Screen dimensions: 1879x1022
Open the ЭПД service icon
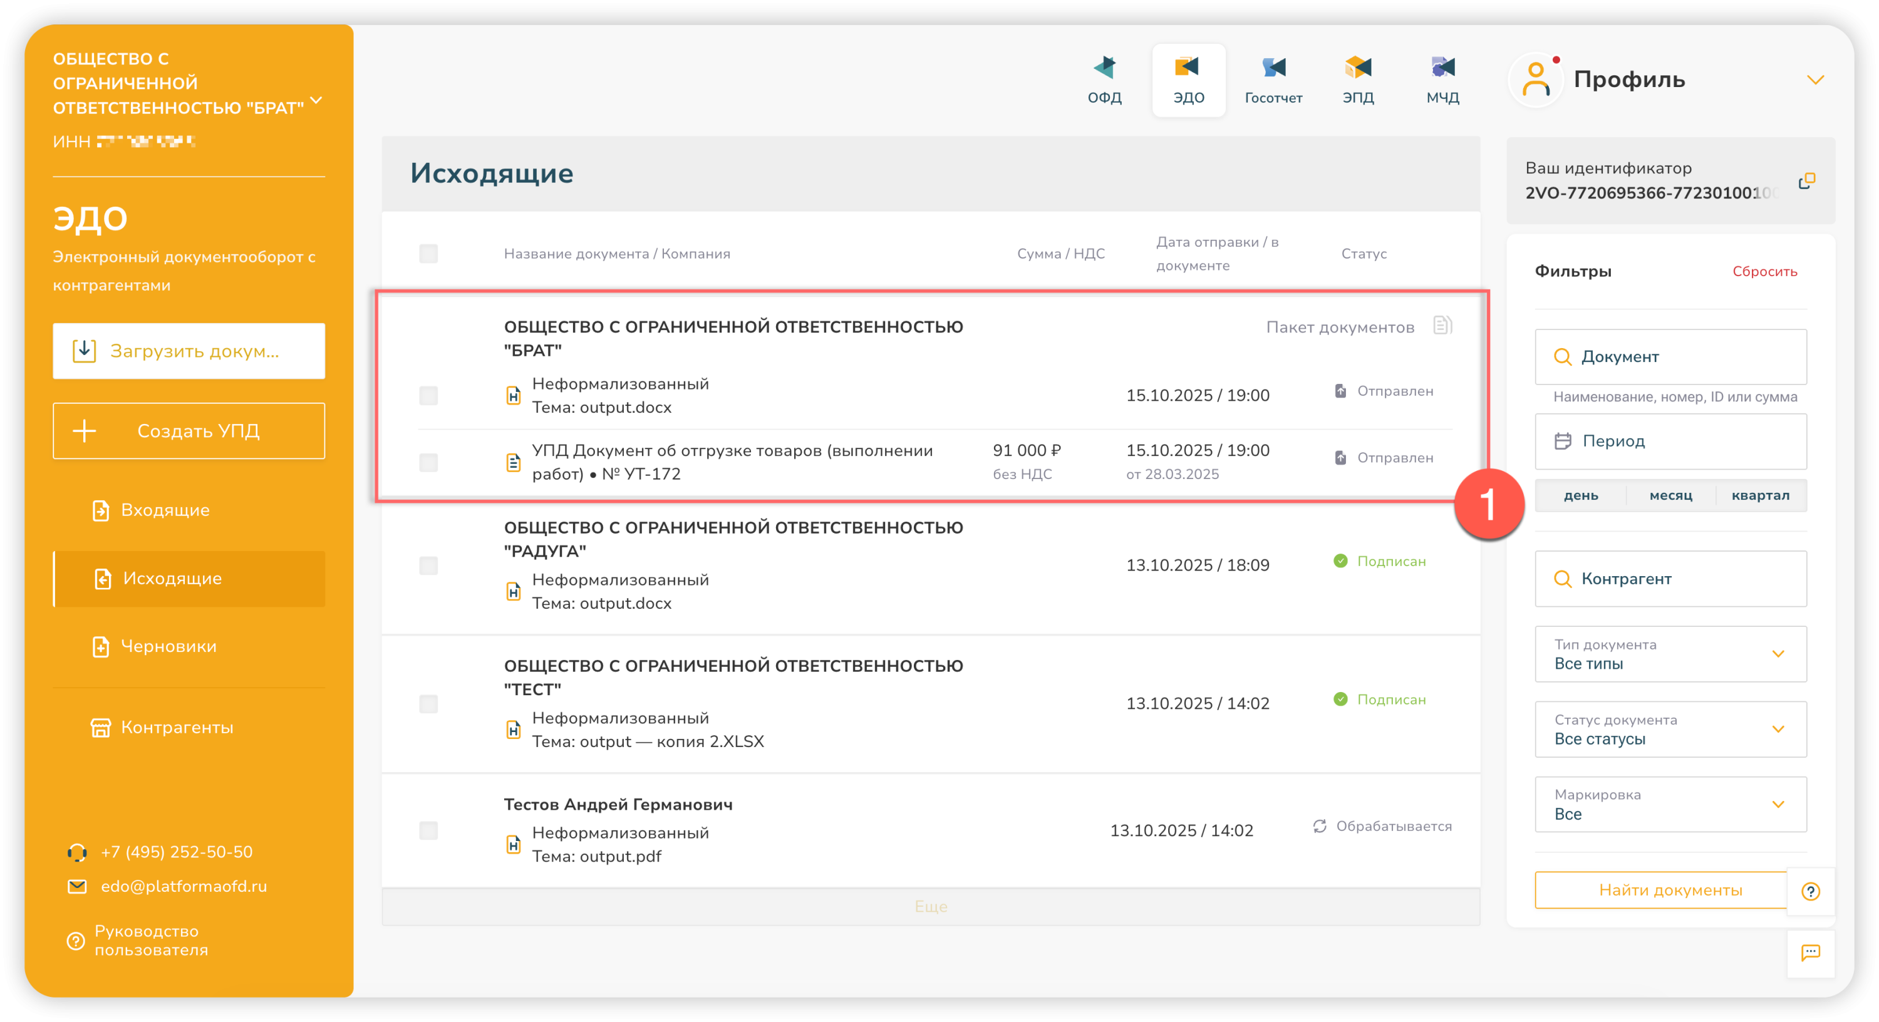[x=1357, y=79]
